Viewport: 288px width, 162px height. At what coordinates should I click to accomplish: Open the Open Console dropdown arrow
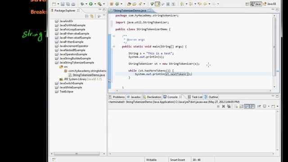point(278,106)
